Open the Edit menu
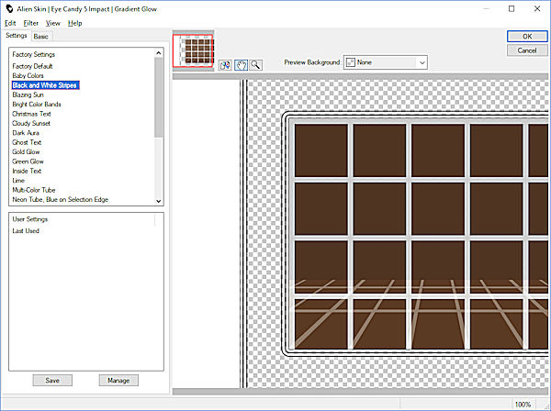Image resolution: width=551 pixels, height=411 pixels. click(10, 23)
